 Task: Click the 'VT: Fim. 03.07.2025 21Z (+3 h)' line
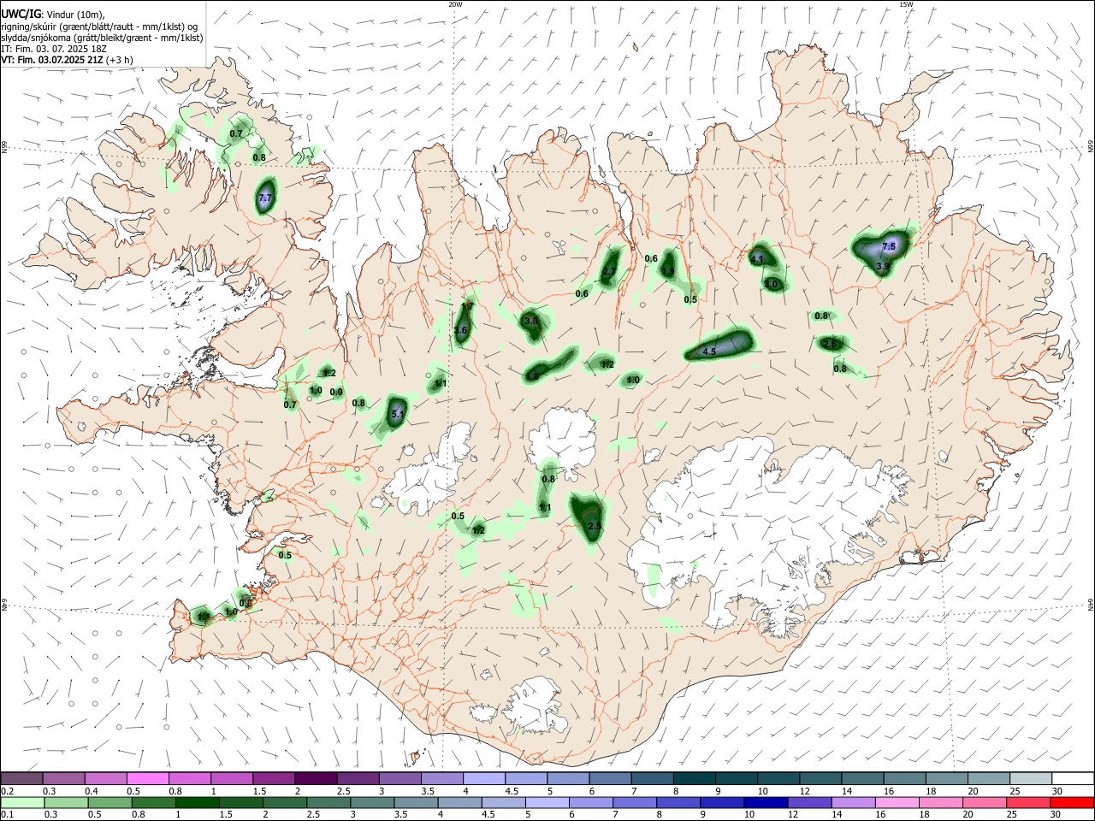[x=67, y=60]
